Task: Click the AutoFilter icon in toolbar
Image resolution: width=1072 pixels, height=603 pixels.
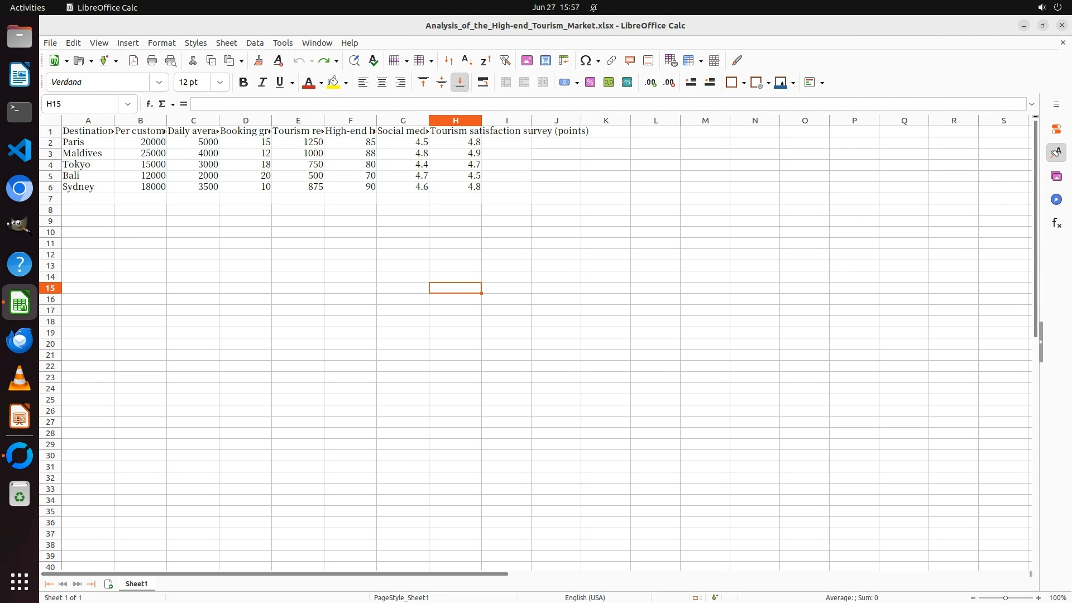Action: pos(505,60)
